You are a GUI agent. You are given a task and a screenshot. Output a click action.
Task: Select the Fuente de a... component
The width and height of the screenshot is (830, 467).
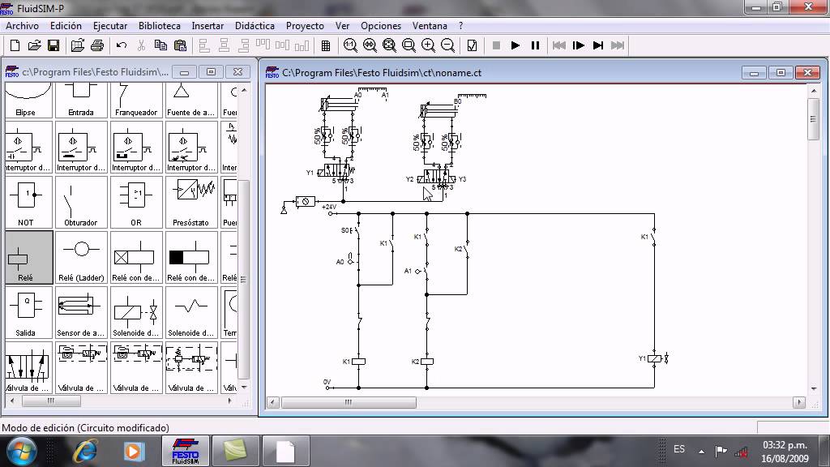(191, 101)
